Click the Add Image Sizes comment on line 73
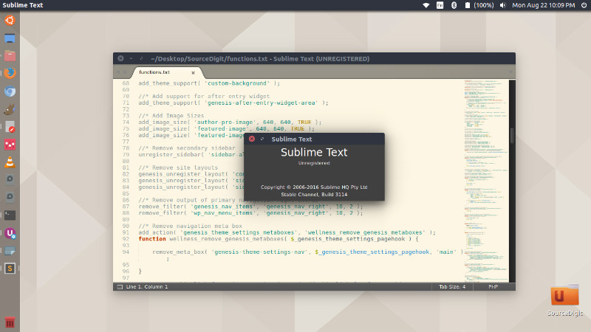Screen dimensions: 591x332 pyautogui.click(x=171, y=116)
